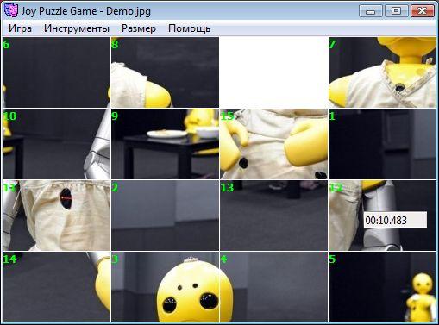439x325 pixels.
Task: Click puzzle tile numbered 2
Action: pyautogui.click(x=165, y=216)
